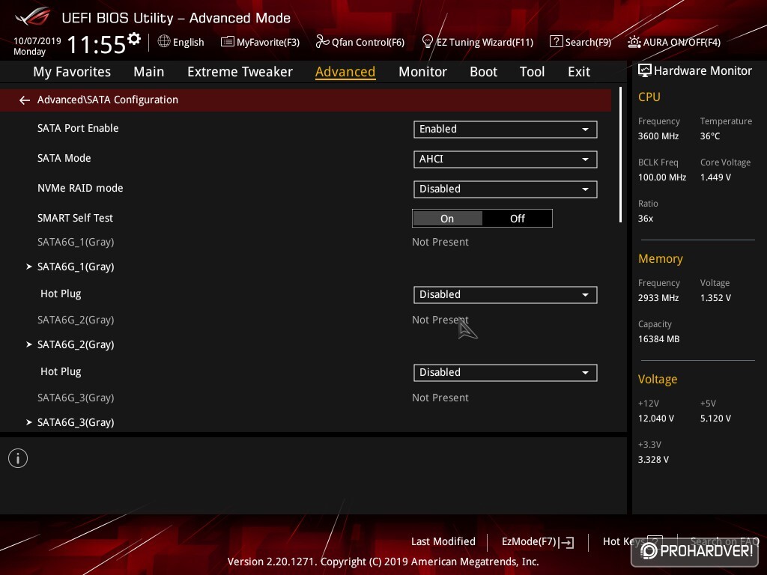Set SMART Self Test to Off

coord(517,219)
